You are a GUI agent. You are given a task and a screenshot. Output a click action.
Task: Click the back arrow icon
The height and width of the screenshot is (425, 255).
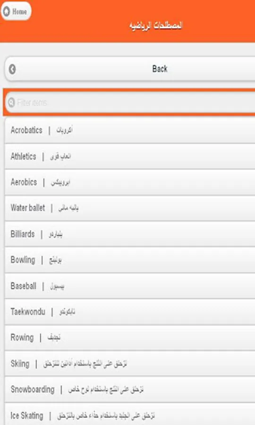12,69
